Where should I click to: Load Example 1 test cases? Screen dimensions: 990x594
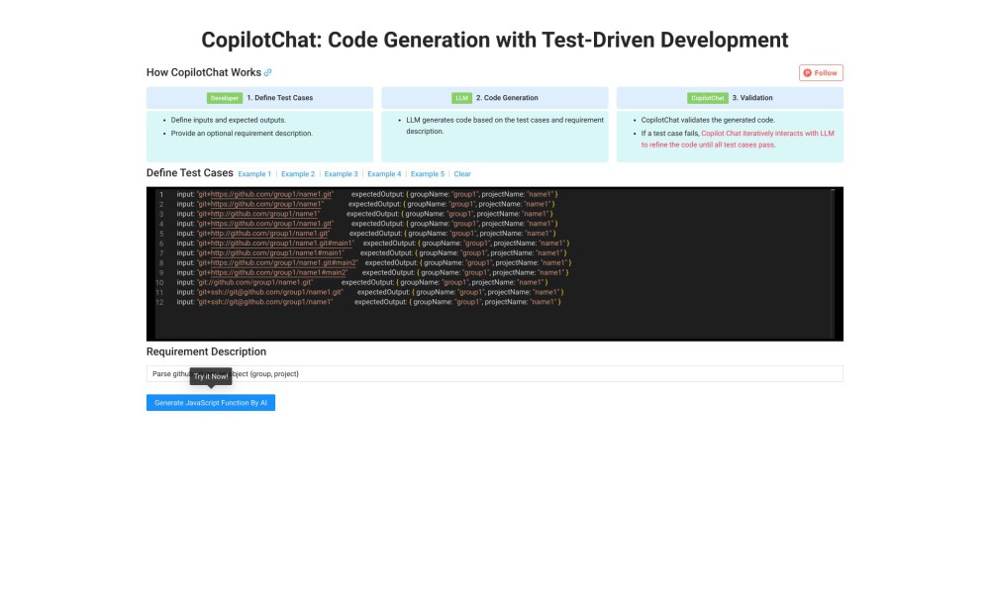254,174
